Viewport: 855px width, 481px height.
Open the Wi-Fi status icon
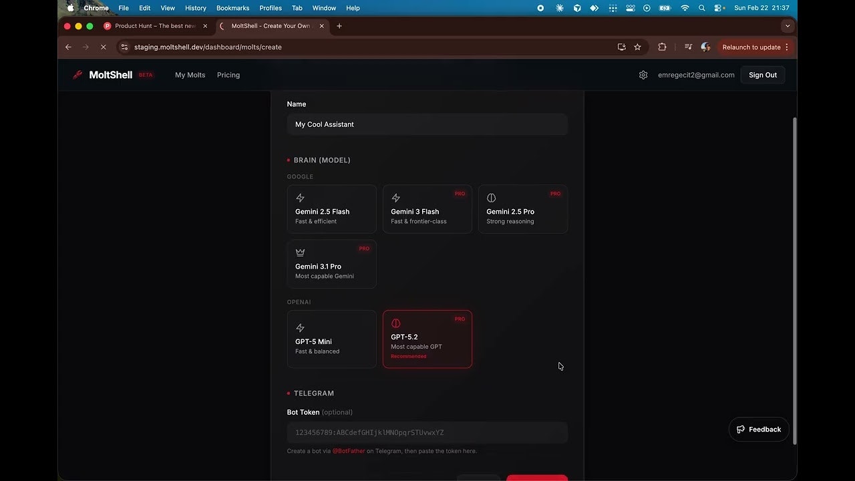[x=685, y=8]
